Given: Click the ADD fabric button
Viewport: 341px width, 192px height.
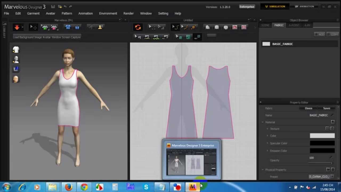Looking at the screenshot, I should pyautogui.click(x=319, y=34).
